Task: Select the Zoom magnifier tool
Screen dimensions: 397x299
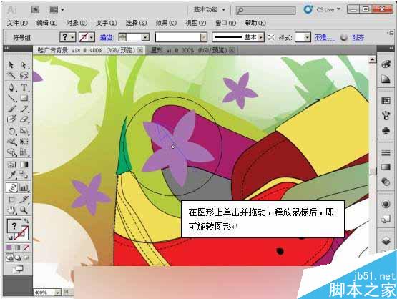Action: pyautogui.click(x=24, y=210)
